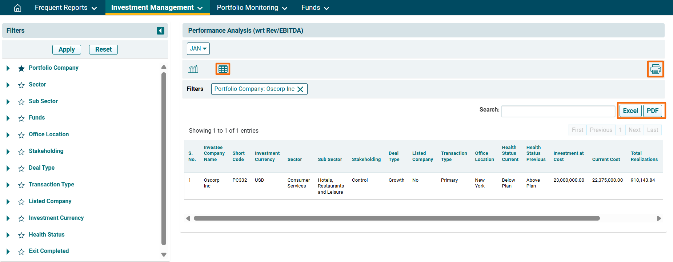Open the Frequent Reports menu

(65, 8)
